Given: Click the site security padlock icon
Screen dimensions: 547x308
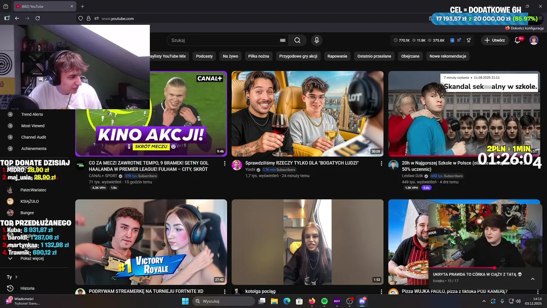Looking at the screenshot, I should (88, 18).
